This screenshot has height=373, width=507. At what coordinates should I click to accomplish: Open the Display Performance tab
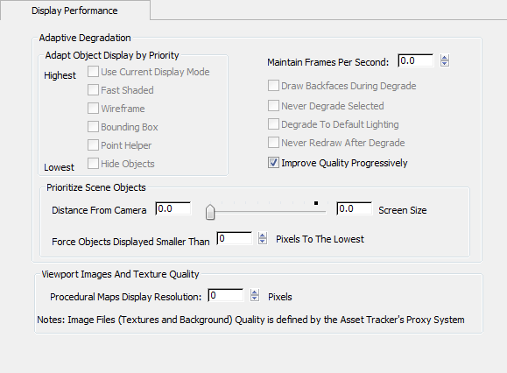[x=74, y=11]
